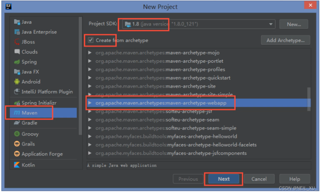Select Kotlin project type
The width and height of the screenshot is (323, 194).
28,165
